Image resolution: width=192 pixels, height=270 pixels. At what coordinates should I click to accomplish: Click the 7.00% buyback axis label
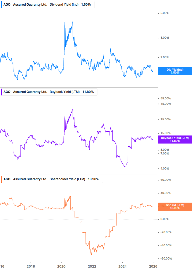tap(165, 154)
